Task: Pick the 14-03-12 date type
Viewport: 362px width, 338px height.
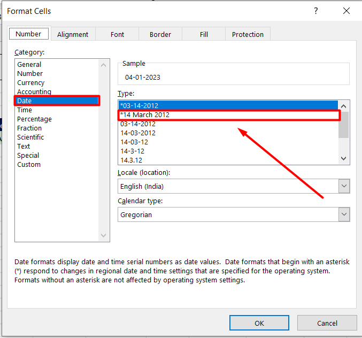Action: [228, 142]
